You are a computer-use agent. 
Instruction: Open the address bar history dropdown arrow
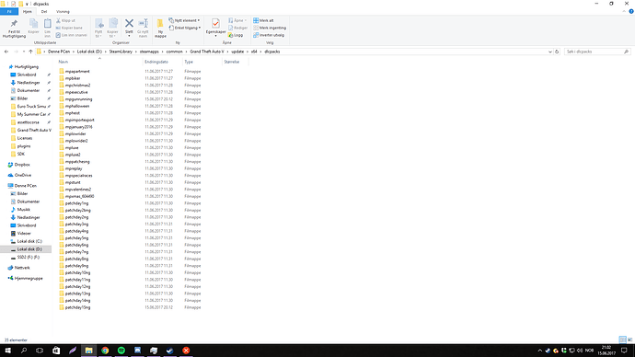tap(550, 52)
